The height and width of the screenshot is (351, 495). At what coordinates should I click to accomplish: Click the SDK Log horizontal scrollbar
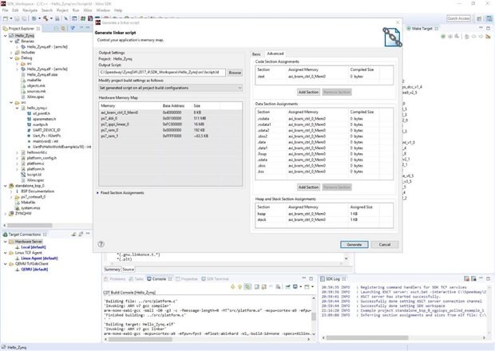(367, 337)
